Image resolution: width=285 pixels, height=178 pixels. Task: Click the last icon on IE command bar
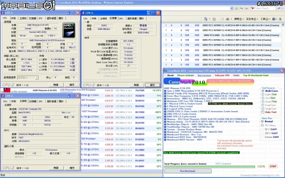pyautogui.click(x=280, y=19)
